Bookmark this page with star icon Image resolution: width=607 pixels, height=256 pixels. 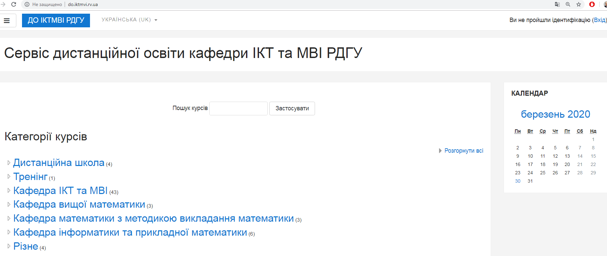[x=579, y=4]
